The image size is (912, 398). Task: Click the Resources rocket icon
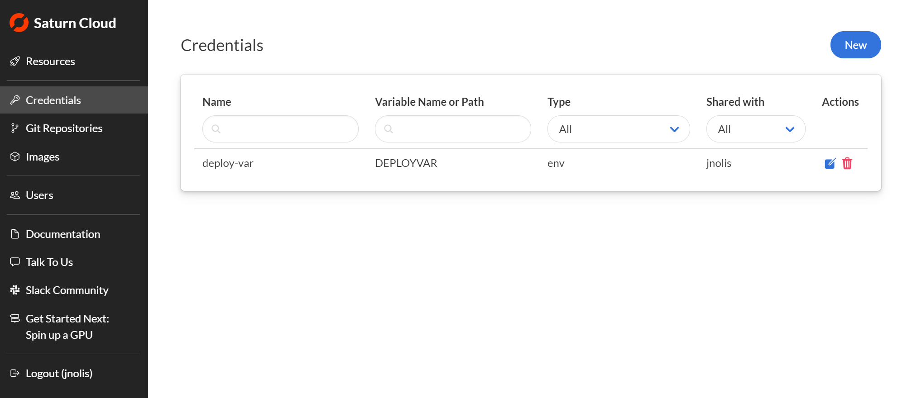point(15,62)
